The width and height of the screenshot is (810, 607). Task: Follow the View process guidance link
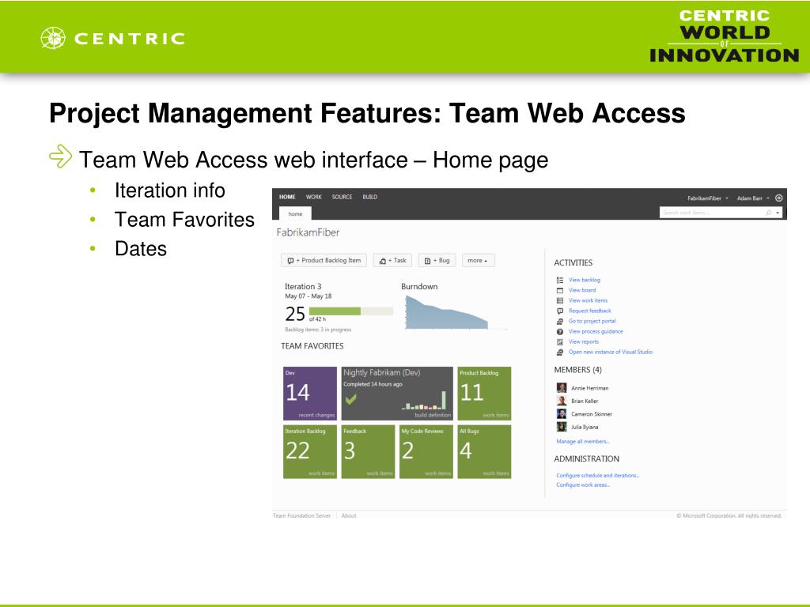pos(596,331)
